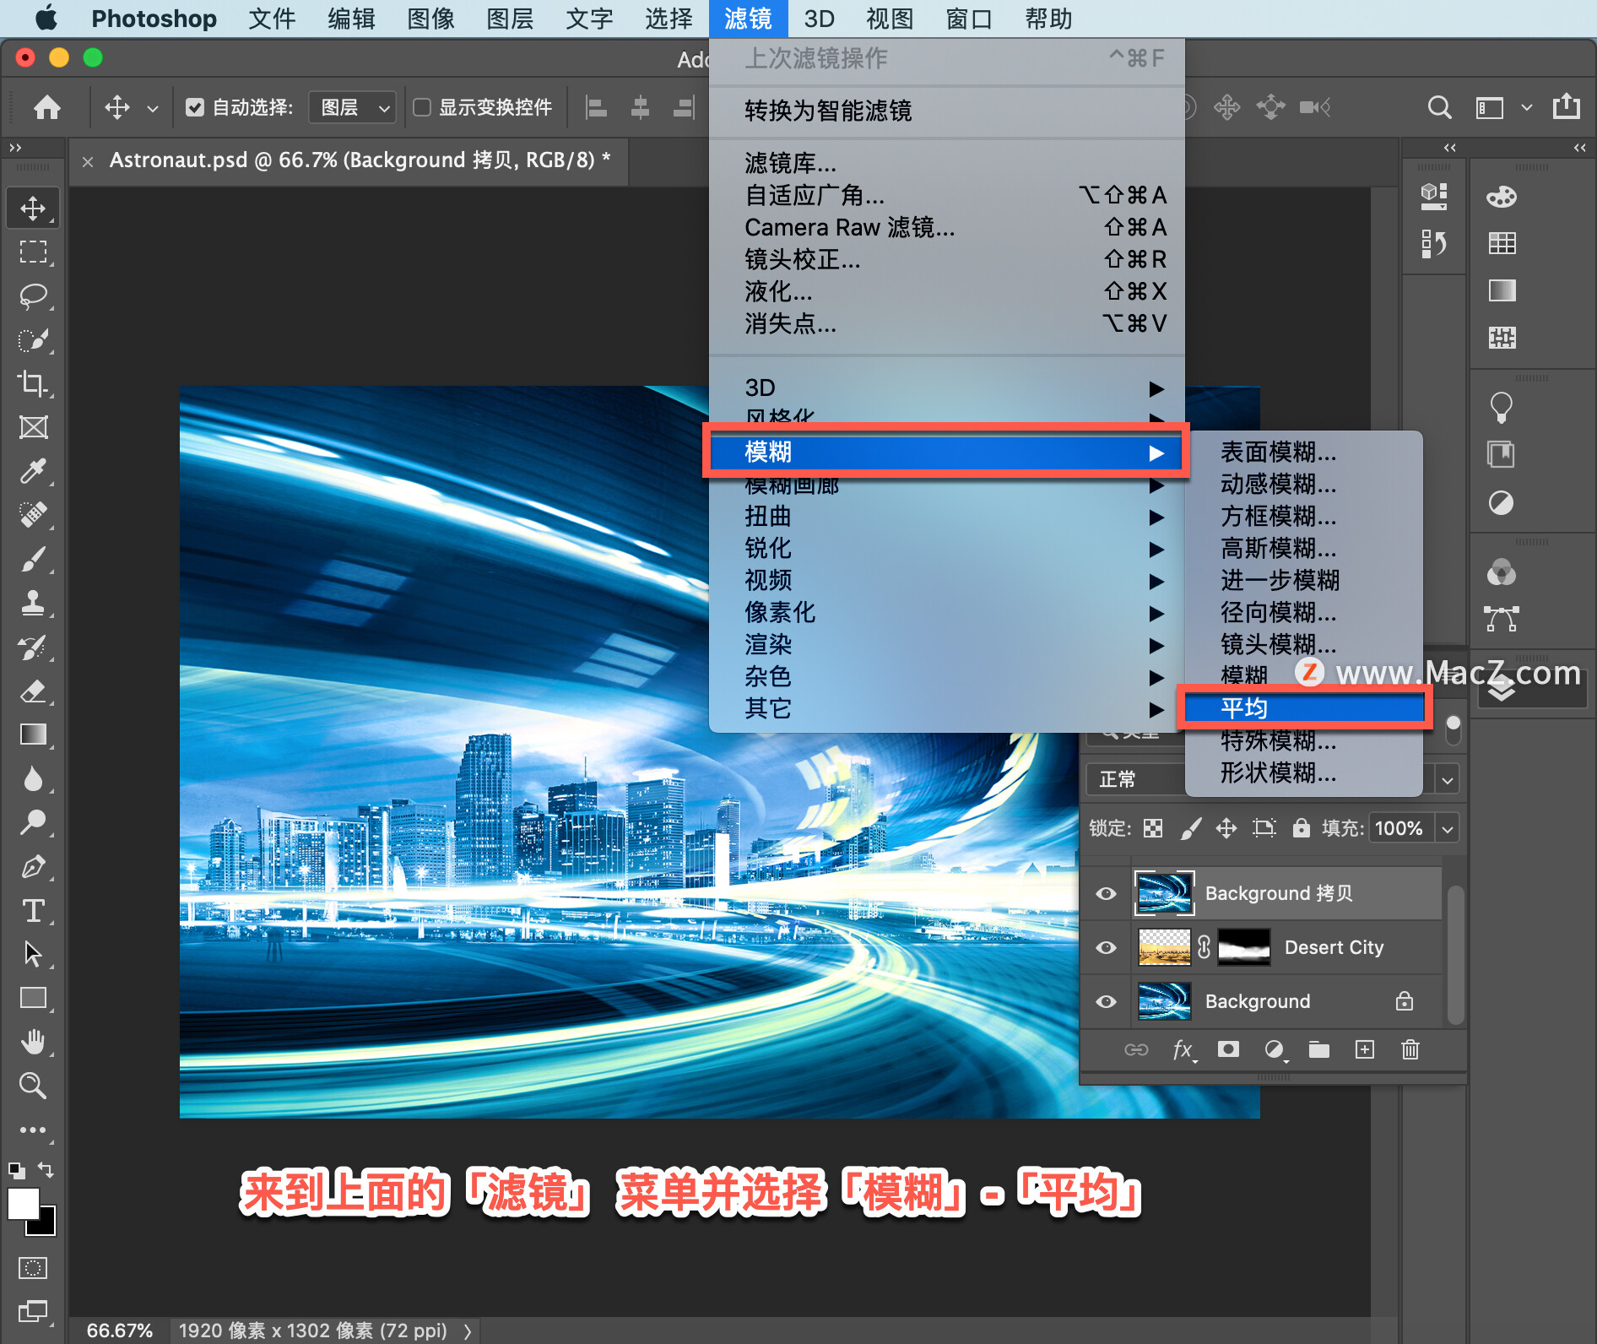Add a layer mask
1597x1344 pixels.
coord(1228,1049)
